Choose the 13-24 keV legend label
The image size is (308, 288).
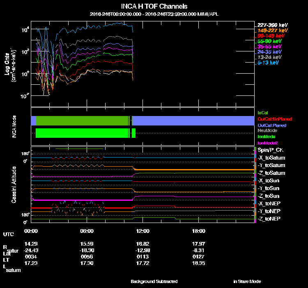269,57
